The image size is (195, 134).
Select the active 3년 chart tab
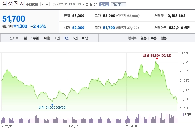click(66, 38)
